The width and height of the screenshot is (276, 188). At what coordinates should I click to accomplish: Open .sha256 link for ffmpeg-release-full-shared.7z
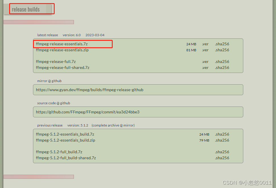click(x=222, y=68)
